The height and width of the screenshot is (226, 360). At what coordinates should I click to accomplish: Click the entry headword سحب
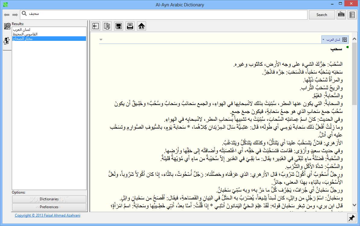coord(336,49)
